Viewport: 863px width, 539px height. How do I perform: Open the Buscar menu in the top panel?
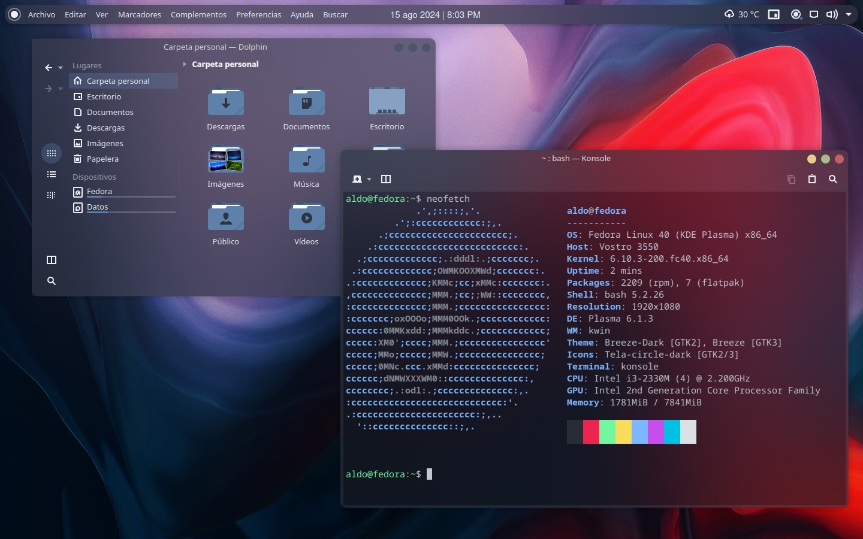click(x=335, y=14)
